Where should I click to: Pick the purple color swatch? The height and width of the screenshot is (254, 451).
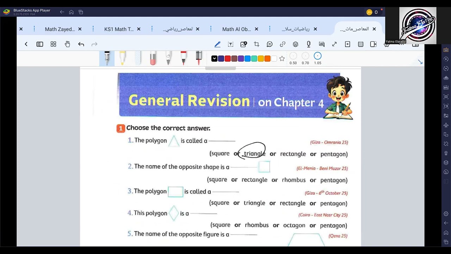[241, 59]
